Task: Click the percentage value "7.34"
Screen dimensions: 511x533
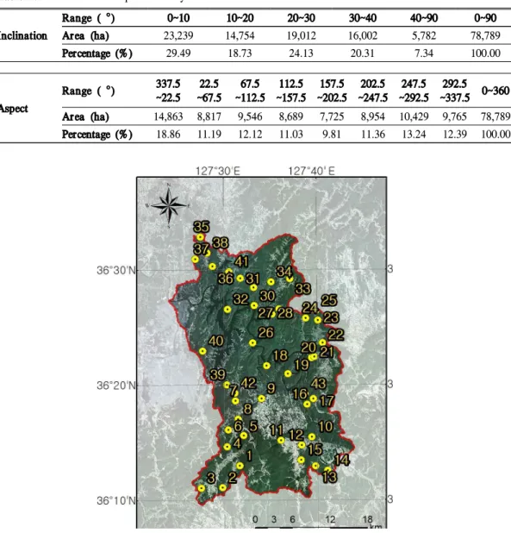Action: 424,53
